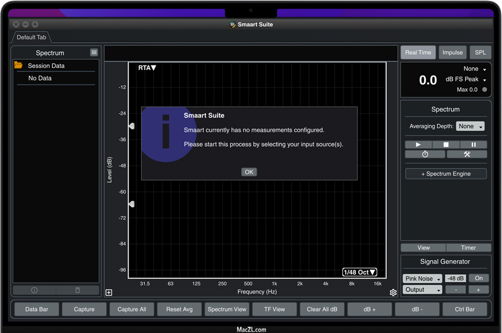Open the Averaging Depth dropdown
This screenshot has height=333, width=502.
[x=470, y=126]
